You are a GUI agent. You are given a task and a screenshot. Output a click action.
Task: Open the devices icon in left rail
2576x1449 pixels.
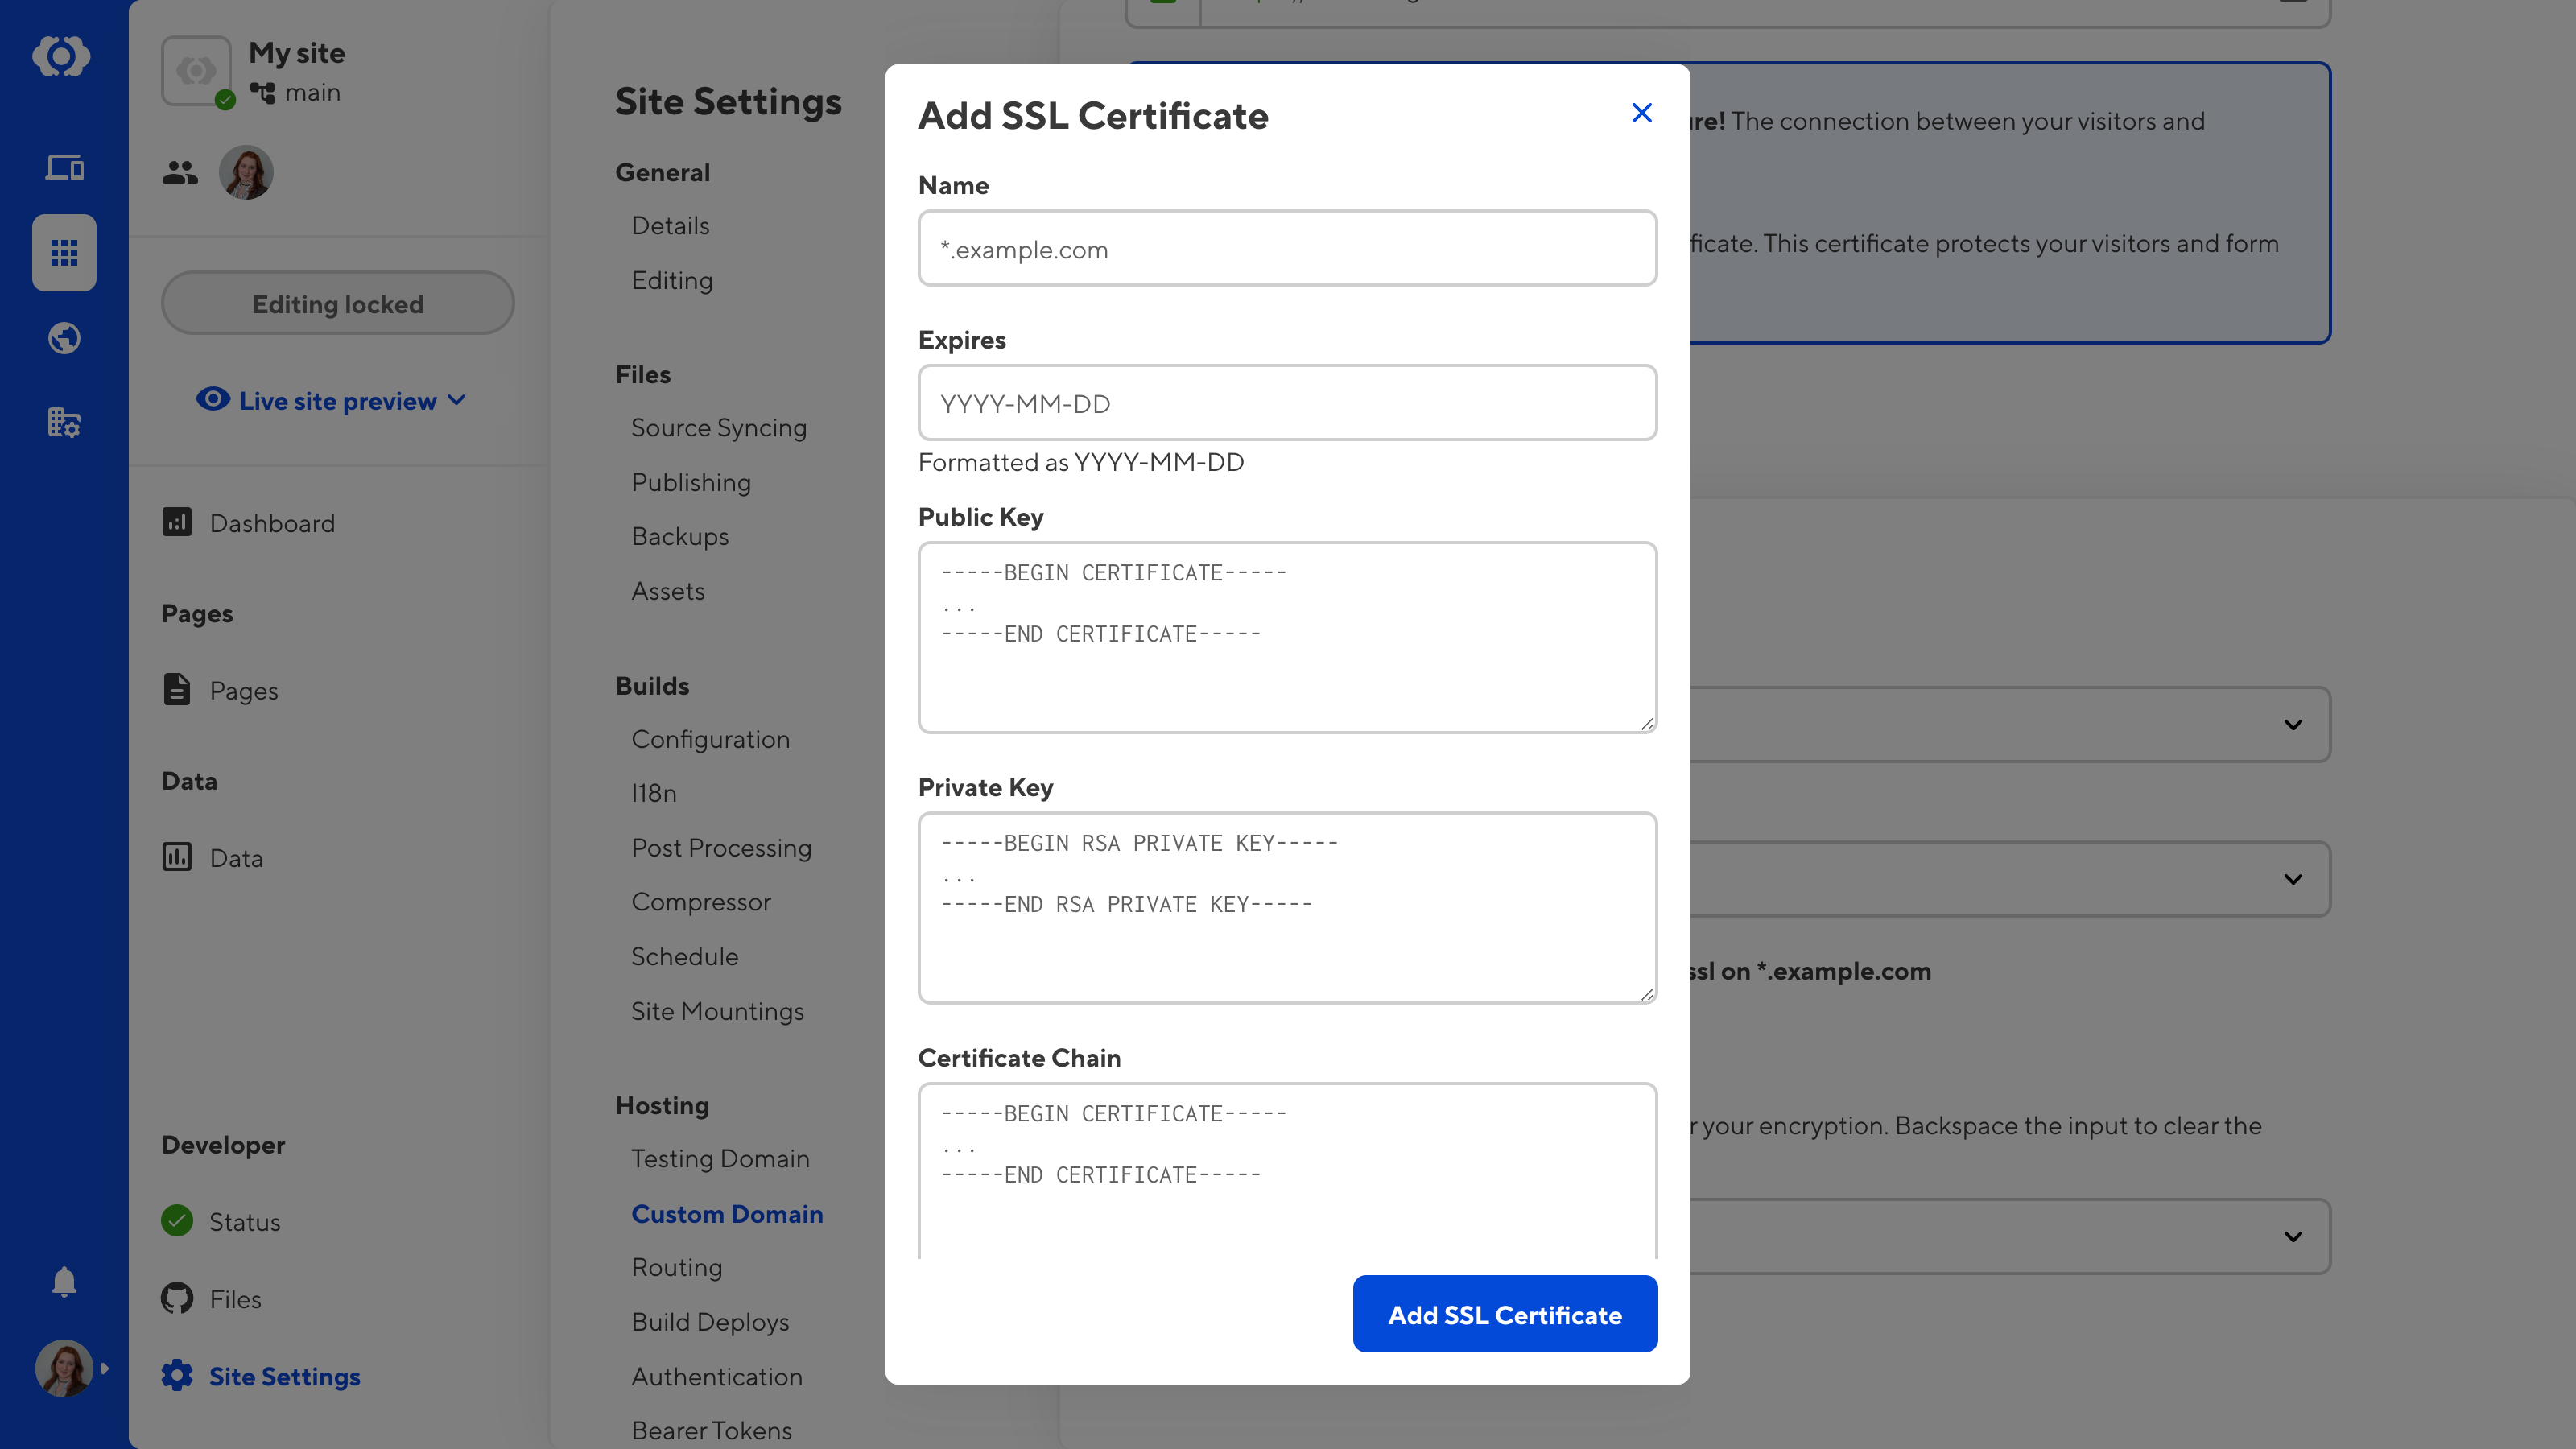tap(64, 167)
